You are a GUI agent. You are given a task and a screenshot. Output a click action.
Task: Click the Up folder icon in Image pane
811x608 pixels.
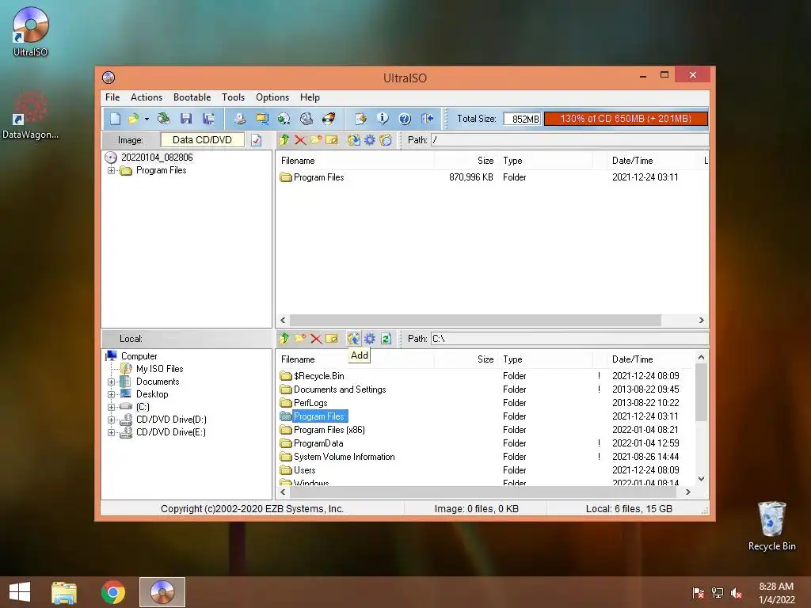(x=284, y=140)
